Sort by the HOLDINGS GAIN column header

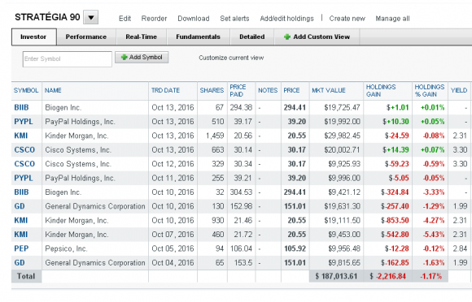click(x=381, y=91)
